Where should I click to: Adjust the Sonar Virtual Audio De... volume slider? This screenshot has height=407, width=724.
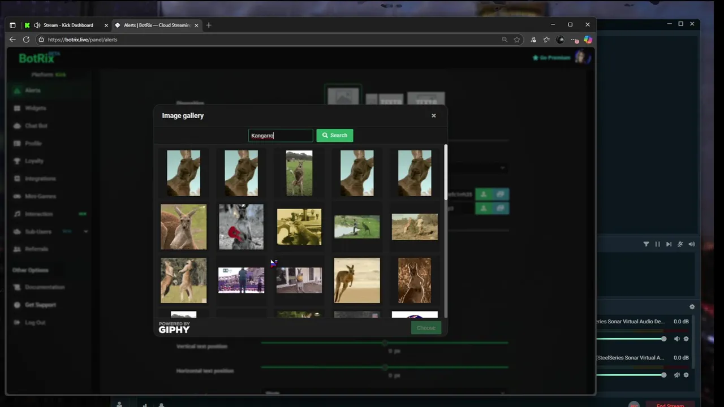631,339
